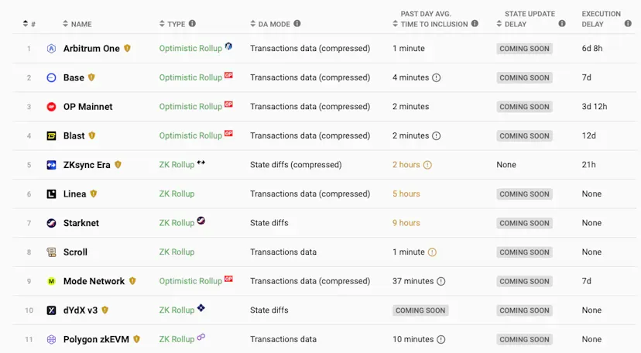Click the info icon beside EXECUTION DELAY

pos(628,24)
